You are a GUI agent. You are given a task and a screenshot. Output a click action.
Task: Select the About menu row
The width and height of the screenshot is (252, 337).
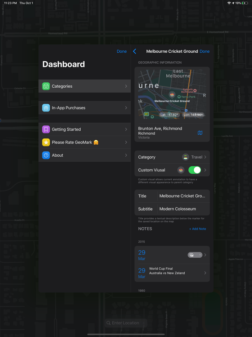pos(85,155)
